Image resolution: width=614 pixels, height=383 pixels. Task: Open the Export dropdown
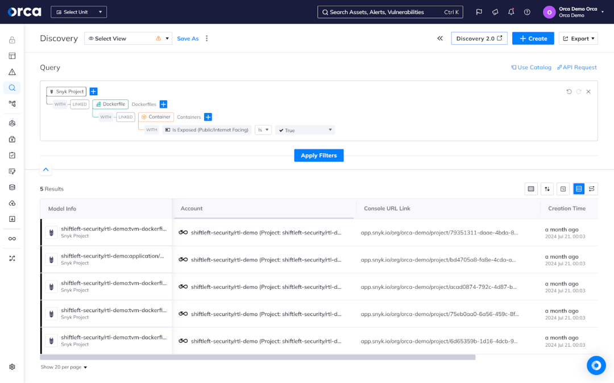pos(578,39)
